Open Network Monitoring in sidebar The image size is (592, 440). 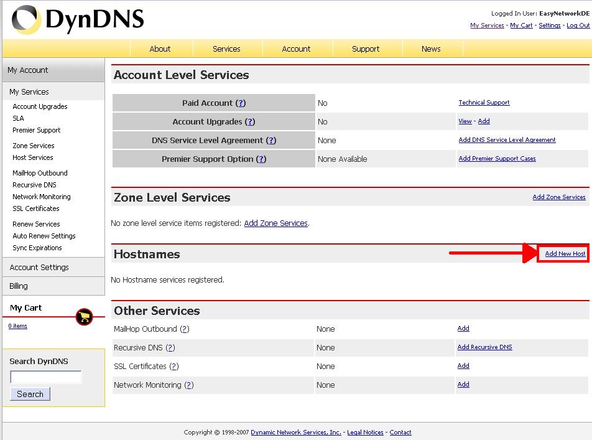tap(42, 197)
